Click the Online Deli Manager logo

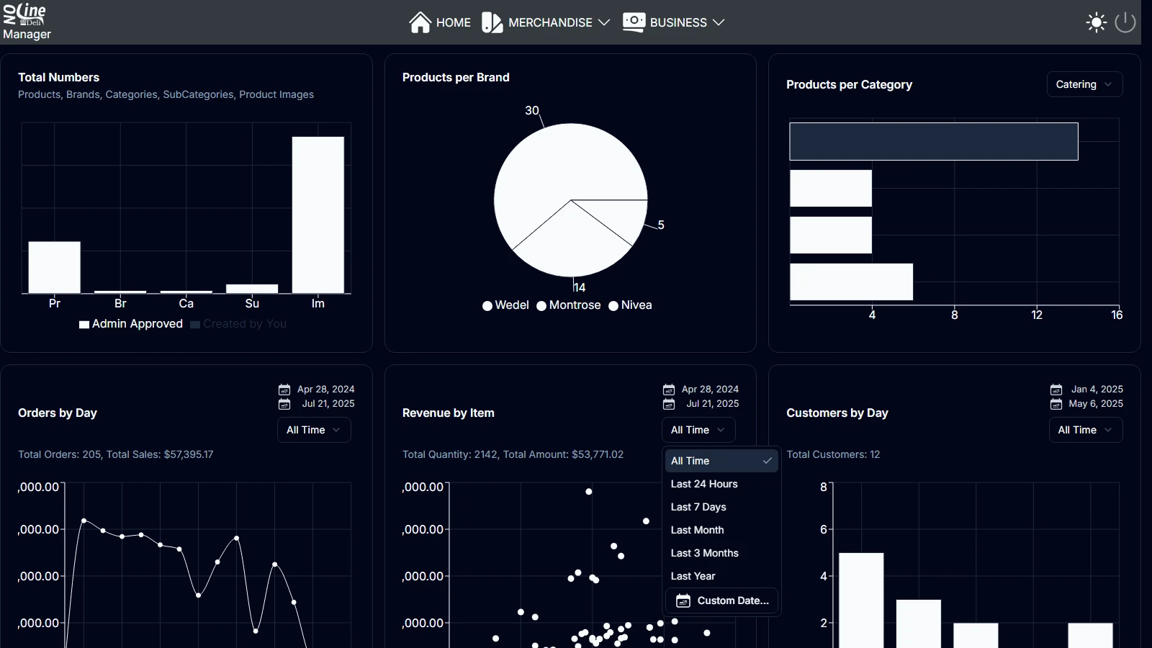[27, 22]
